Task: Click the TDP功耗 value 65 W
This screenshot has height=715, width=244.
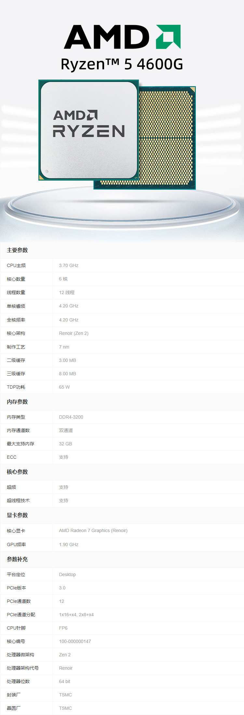Action: click(x=64, y=387)
